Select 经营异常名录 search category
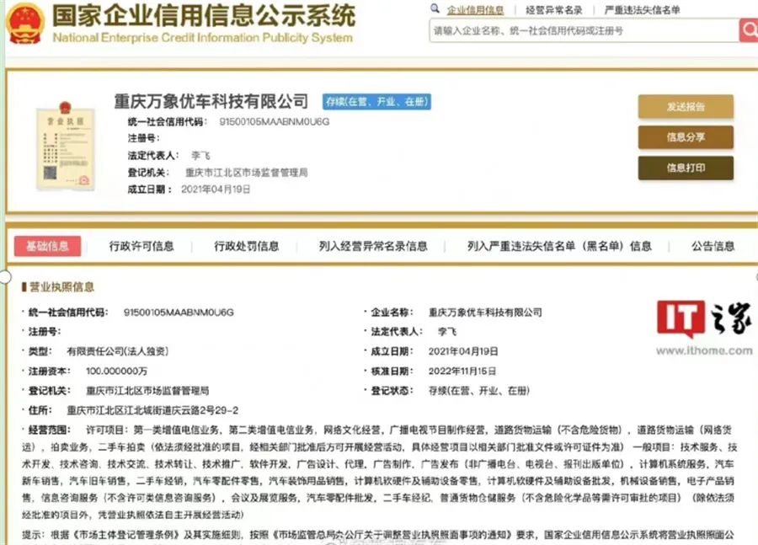This screenshot has height=545, width=758. click(553, 10)
